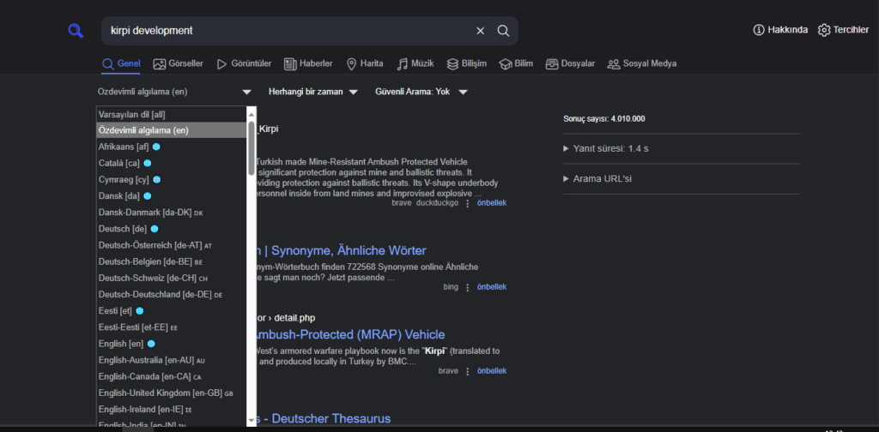Viewport: 879px width, 432px height.
Task: Choose Deutsch [de] from language list
Action: [124, 229]
